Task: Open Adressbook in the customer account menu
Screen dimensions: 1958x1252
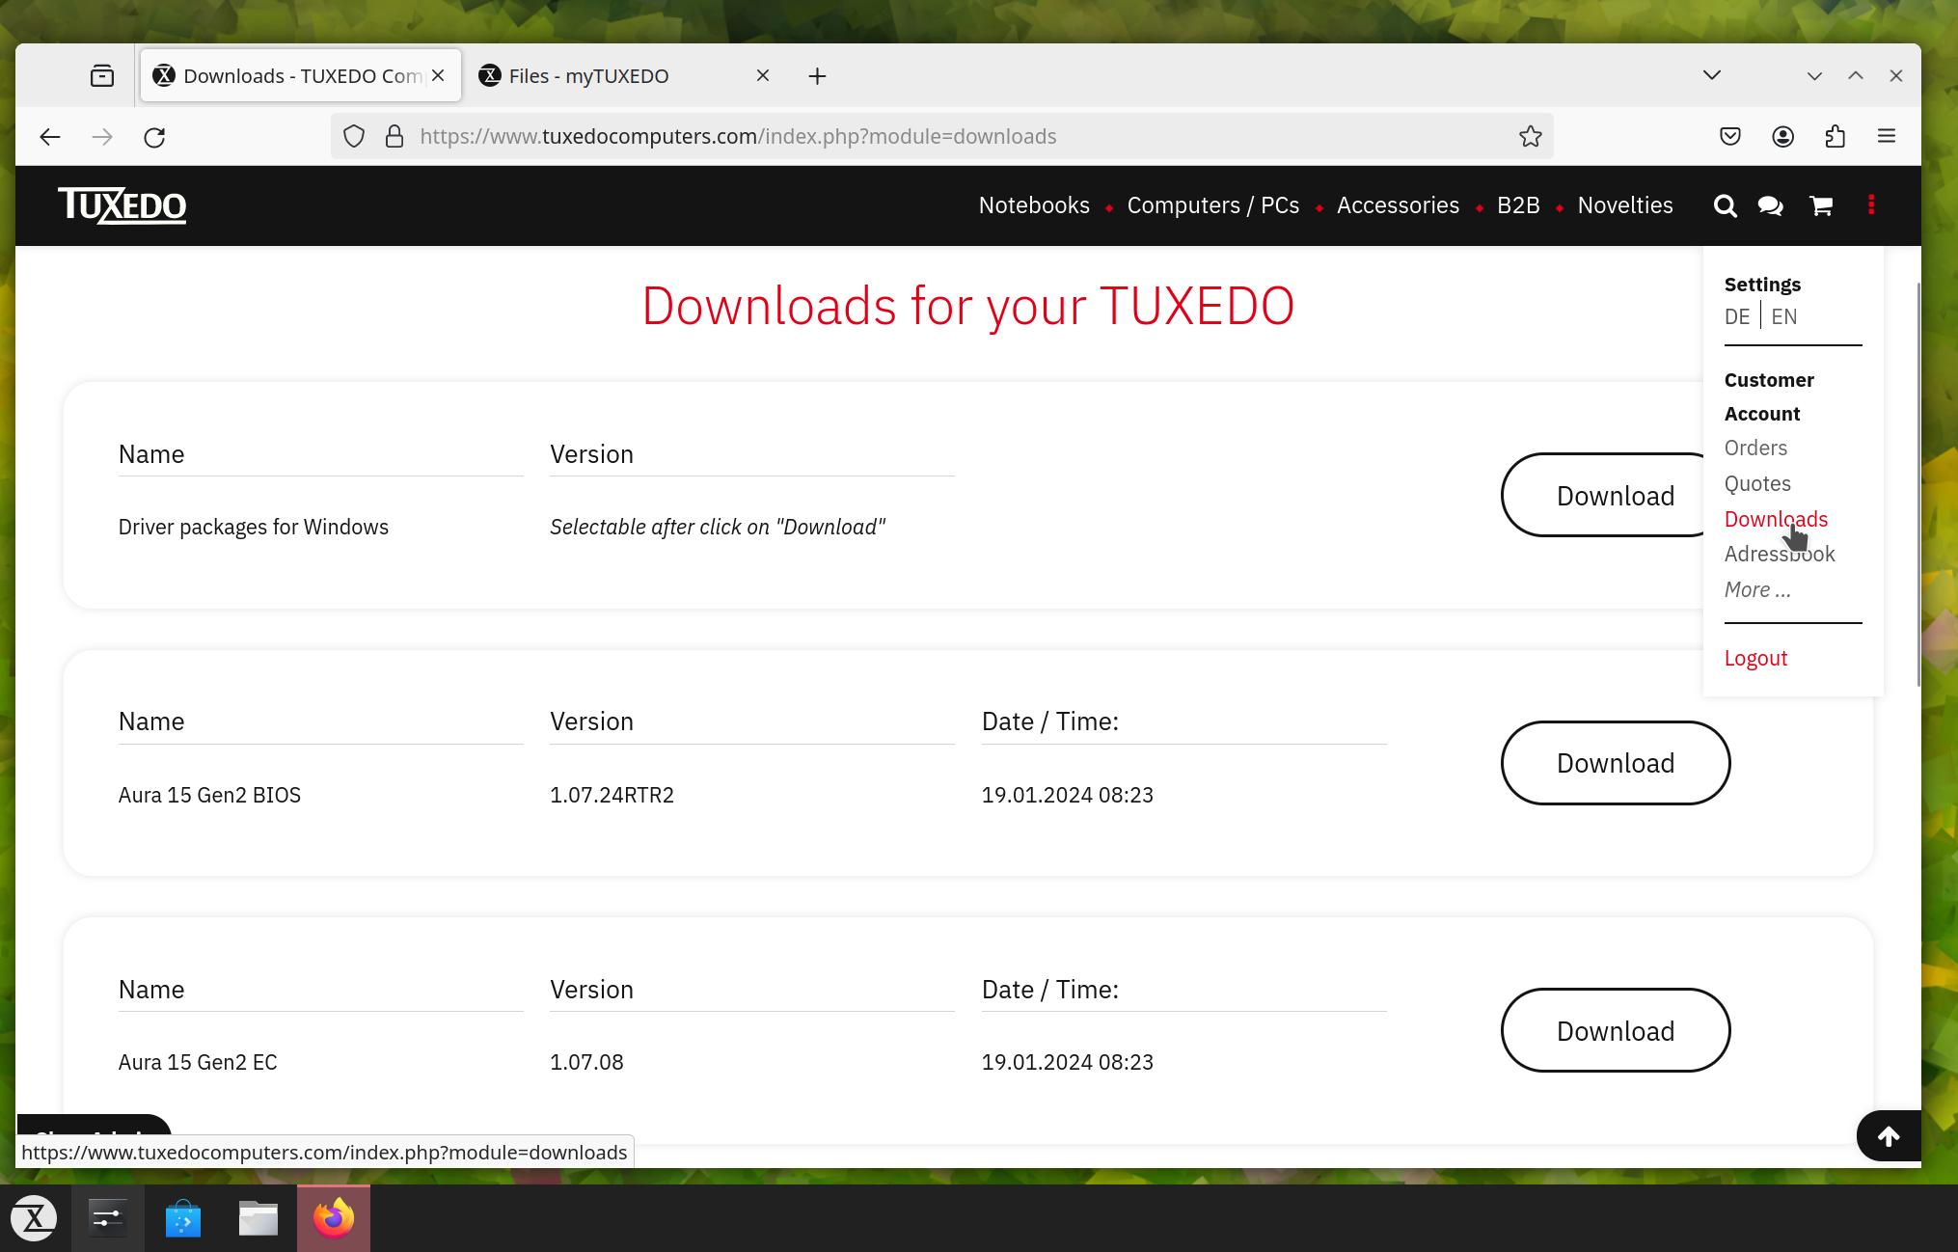Action: click(x=1780, y=554)
